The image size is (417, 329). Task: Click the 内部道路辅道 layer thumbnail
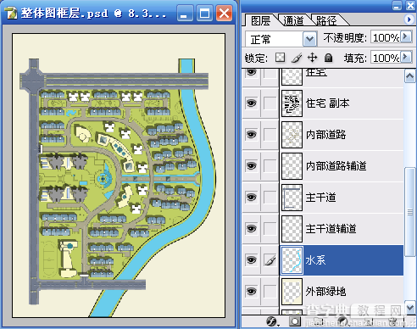tap(292, 166)
